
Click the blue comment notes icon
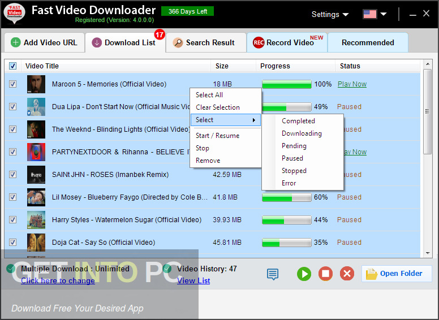(273, 274)
